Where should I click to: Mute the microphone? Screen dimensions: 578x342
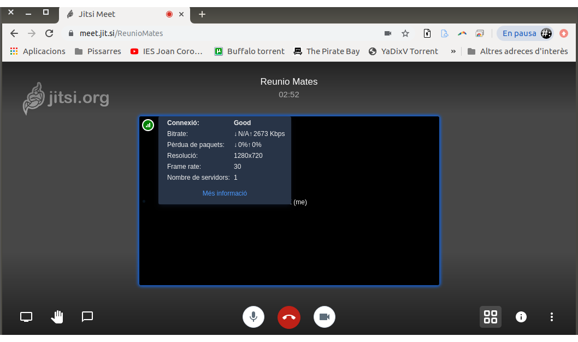(x=253, y=317)
